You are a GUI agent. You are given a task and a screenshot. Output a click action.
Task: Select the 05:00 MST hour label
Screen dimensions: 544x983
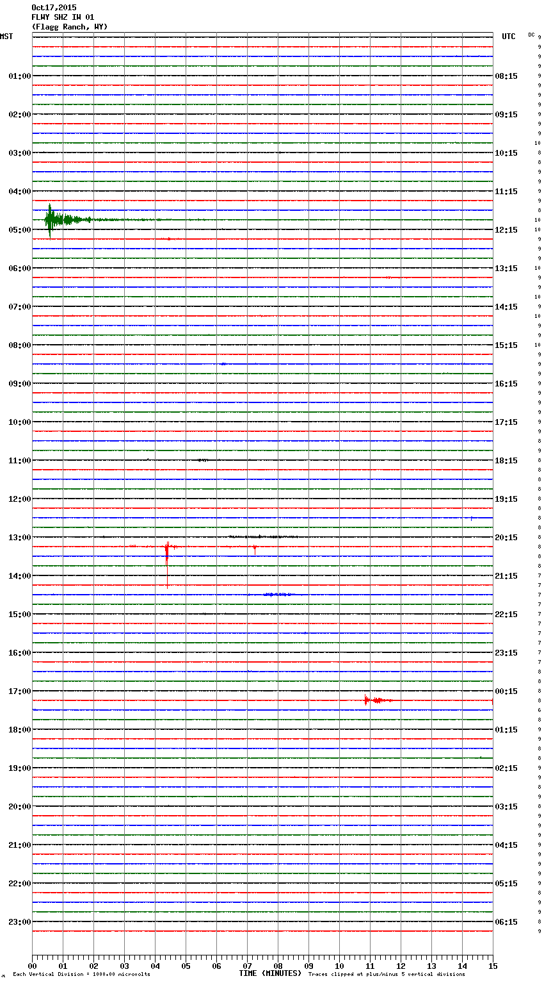[x=20, y=230]
